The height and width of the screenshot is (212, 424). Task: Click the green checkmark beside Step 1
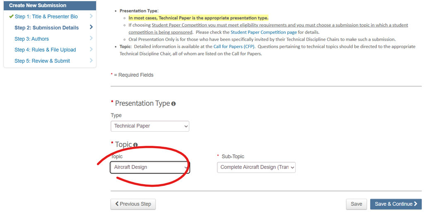point(11,17)
